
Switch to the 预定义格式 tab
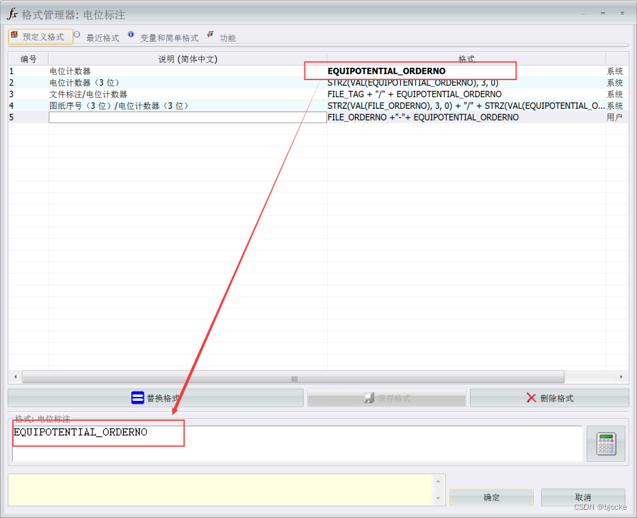coord(40,37)
